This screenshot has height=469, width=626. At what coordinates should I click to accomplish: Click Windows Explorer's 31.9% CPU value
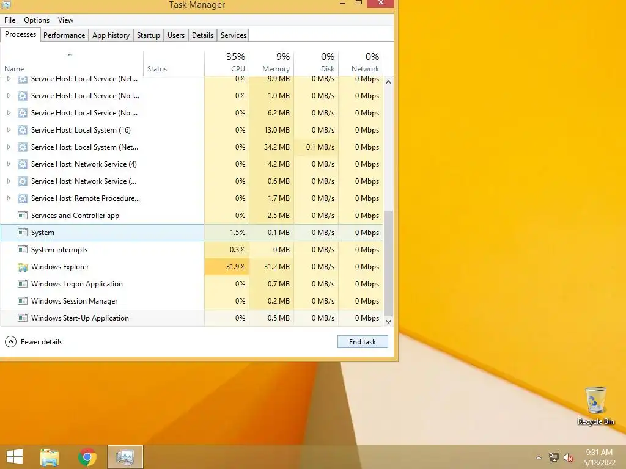[235, 267]
